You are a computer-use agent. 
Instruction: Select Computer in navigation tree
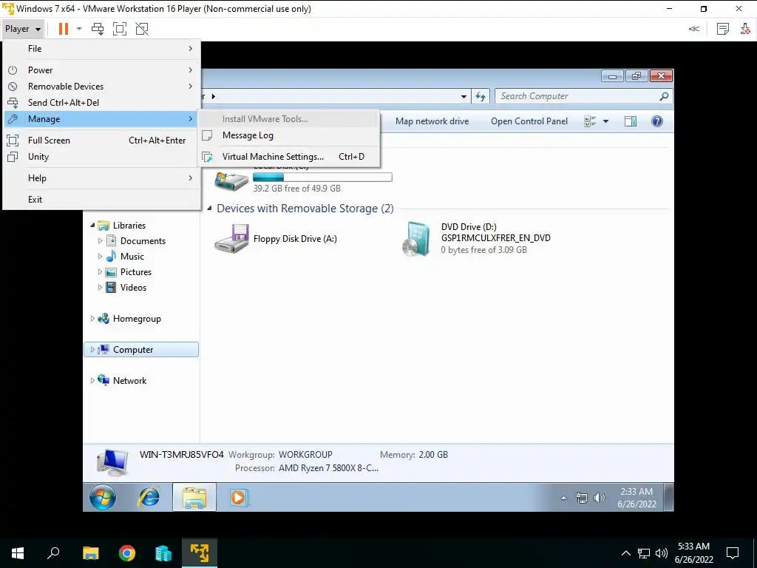tap(141, 350)
